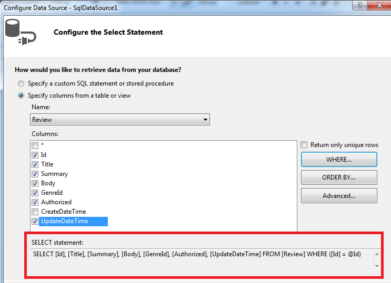Click the database plug icon in header
Screen dimensions: 391x283
[x=19, y=33]
